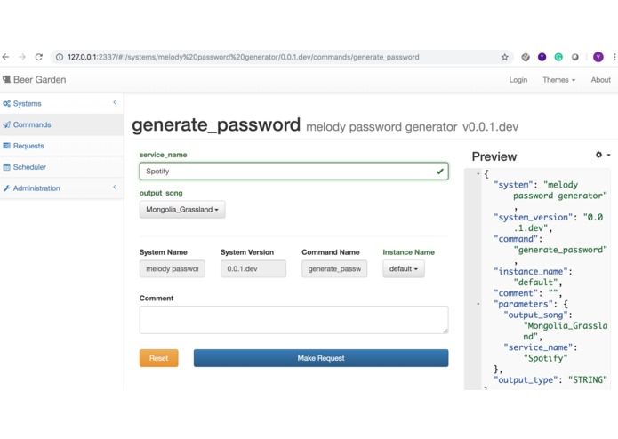Open the output_song Mongolia_Grassland dropdown
Screen dimensions: 618x439
tap(182, 210)
